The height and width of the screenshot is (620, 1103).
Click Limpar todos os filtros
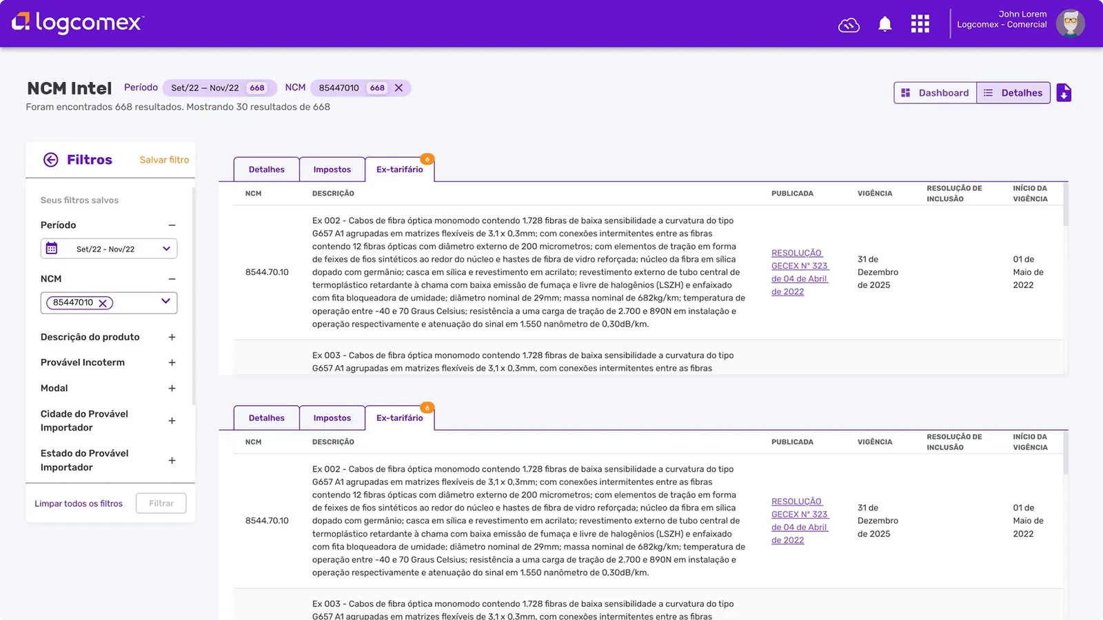79,503
